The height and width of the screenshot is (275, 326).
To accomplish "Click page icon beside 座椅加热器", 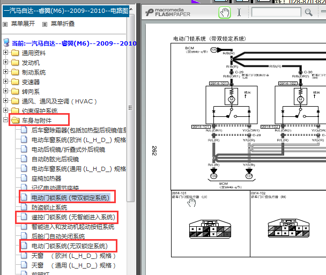I will pos(24,178).
